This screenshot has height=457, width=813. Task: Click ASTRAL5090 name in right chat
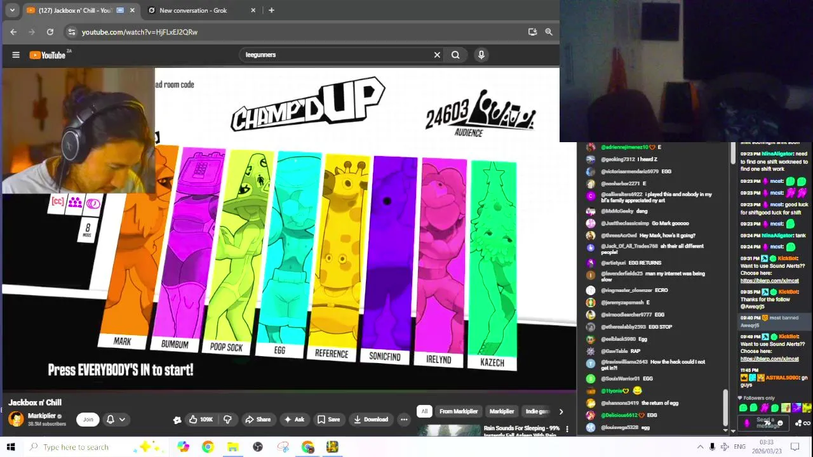point(781,378)
